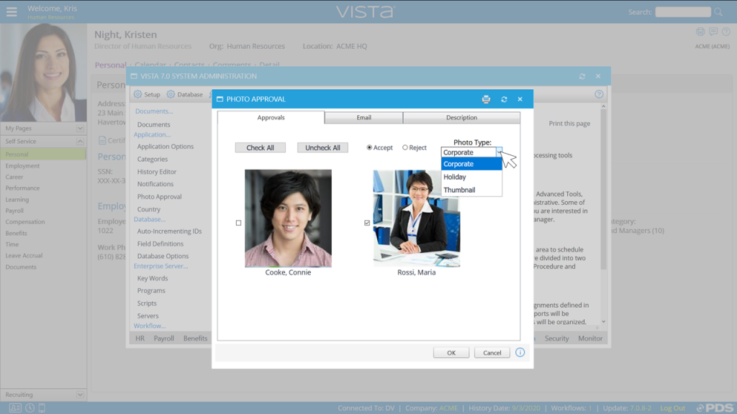Click the Kristen Night profile photo

[43, 73]
